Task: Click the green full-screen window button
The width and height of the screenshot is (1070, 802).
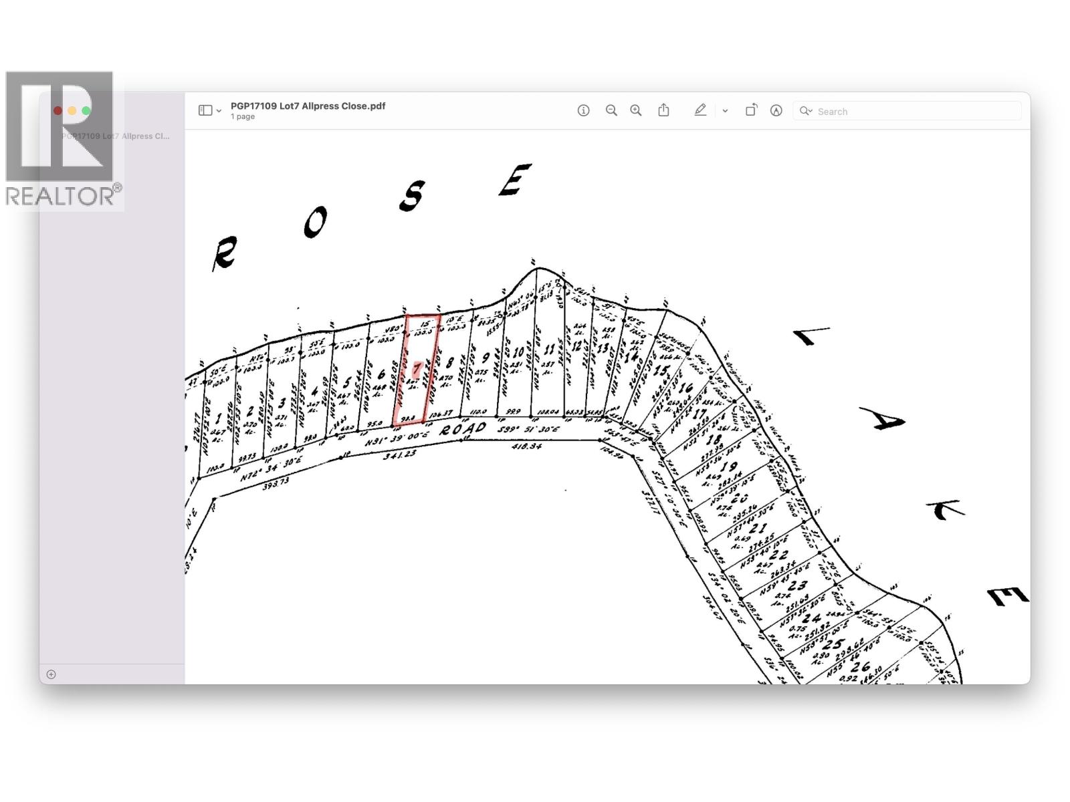Action: click(86, 110)
